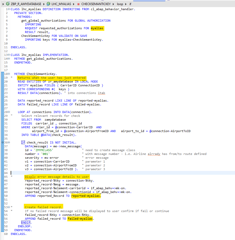The height and width of the screenshot is (240, 235).
Task: Click 'me->new_message(' on line 37
Action: (68, 146)
